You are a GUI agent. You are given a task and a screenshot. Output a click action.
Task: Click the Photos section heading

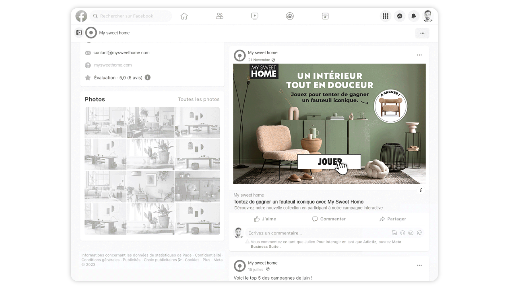(x=95, y=99)
